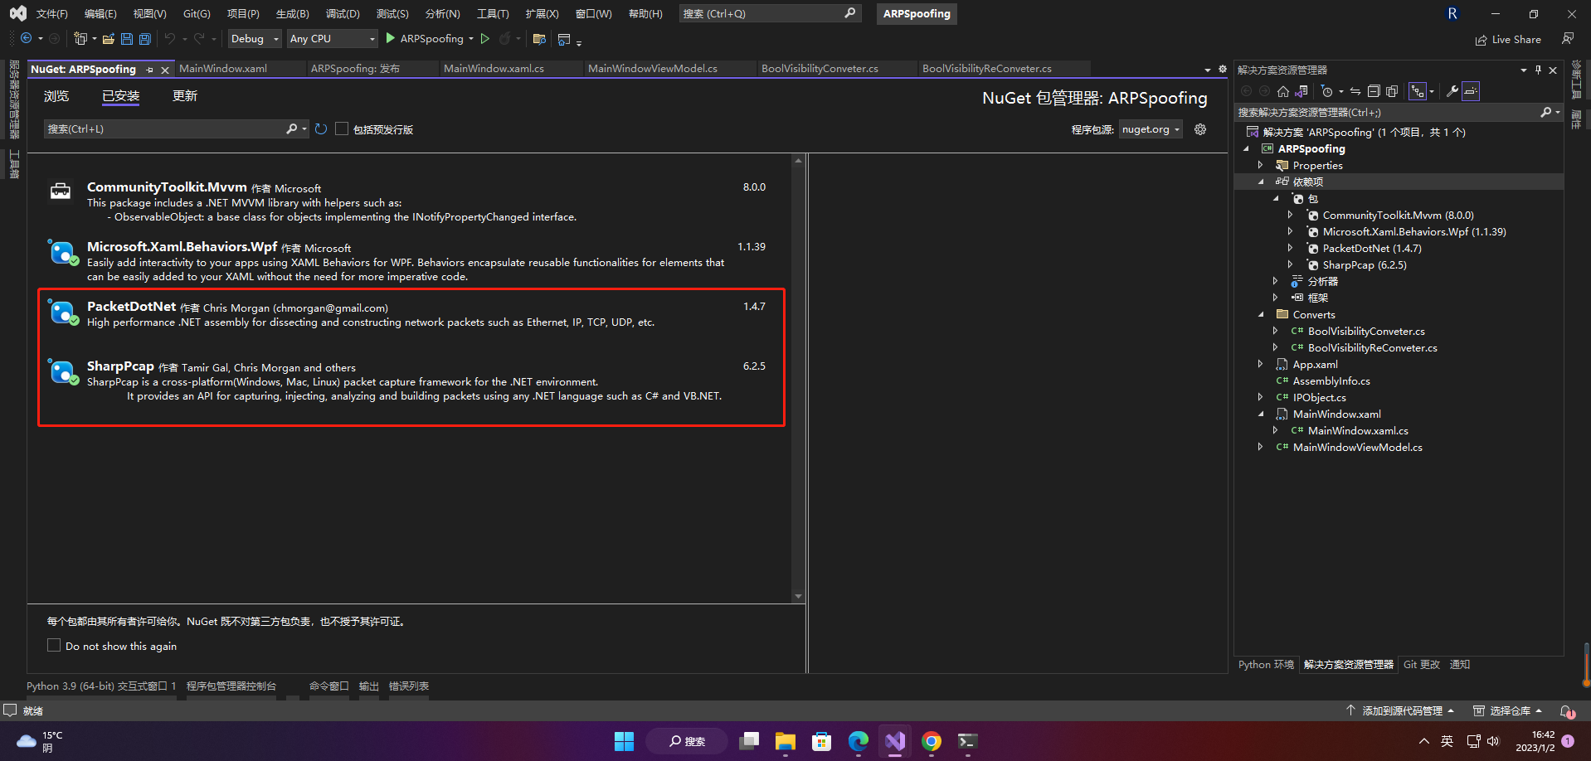The image size is (1591, 761).
Task: Open Visual Studio from the Windows taskbar
Action: tap(895, 741)
